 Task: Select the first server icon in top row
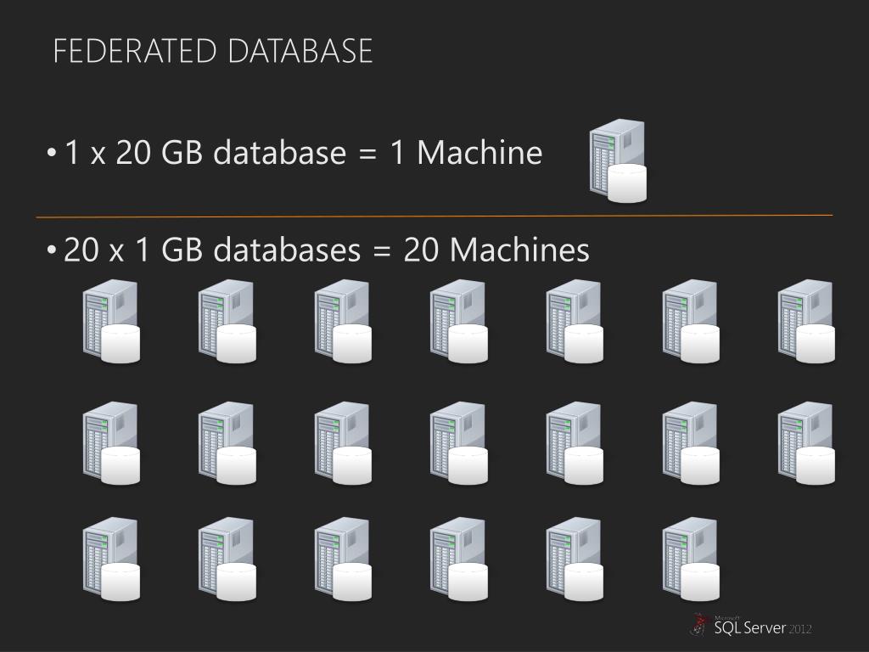click(x=111, y=321)
